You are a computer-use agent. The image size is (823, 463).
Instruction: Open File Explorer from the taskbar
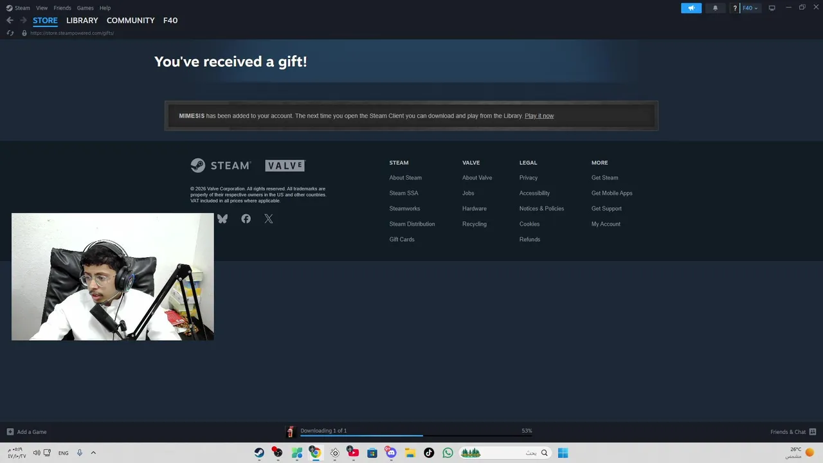tap(410, 453)
